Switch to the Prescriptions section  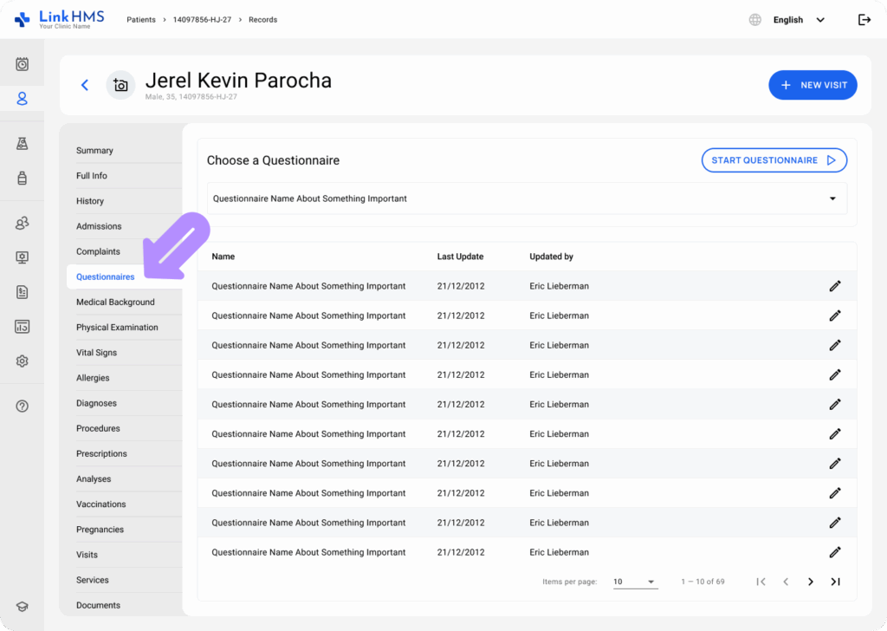click(101, 454)
